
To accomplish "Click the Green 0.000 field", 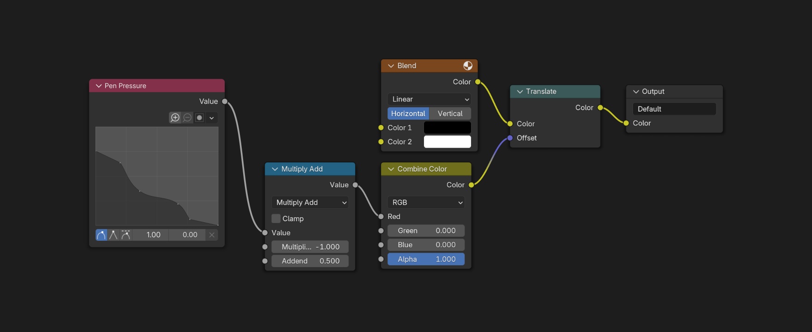I will 426,231.
